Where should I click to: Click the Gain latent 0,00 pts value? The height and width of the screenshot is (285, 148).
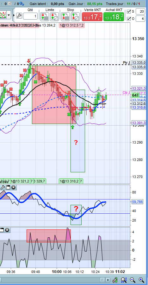[57, 4]
